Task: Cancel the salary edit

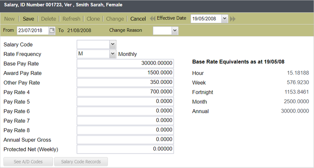Action: tap(138, 19)
